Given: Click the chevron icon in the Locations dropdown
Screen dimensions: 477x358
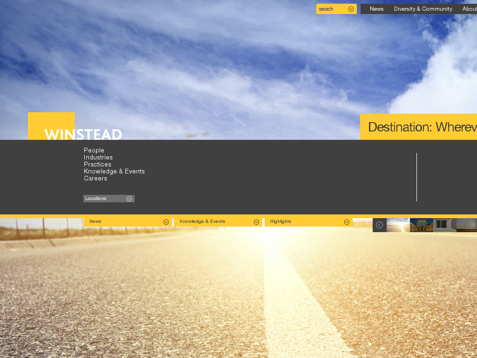Looking at the screenshot, I should pyautogui.click(x=129, y=199).
